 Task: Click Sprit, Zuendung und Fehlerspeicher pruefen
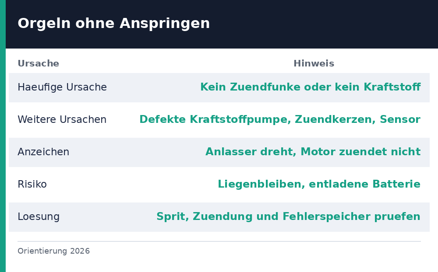click(x=288, y=216)
